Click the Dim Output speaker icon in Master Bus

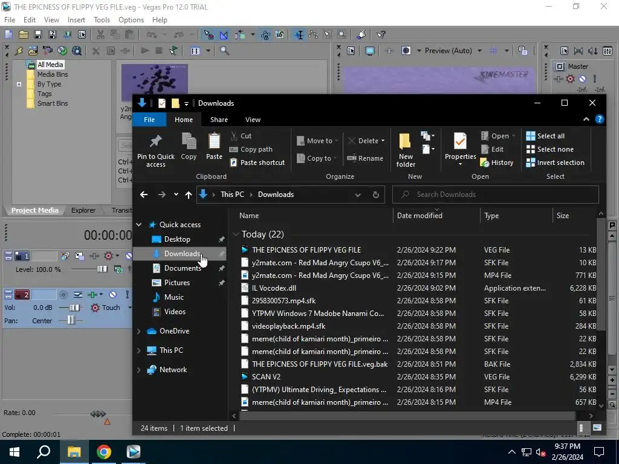pos(593,51)
